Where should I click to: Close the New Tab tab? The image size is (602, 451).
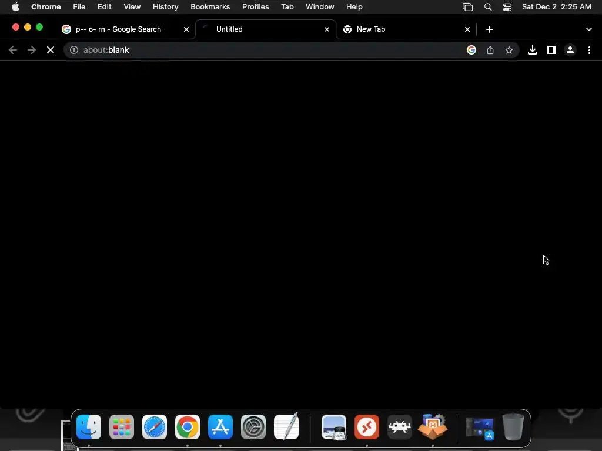click(467, 29)
